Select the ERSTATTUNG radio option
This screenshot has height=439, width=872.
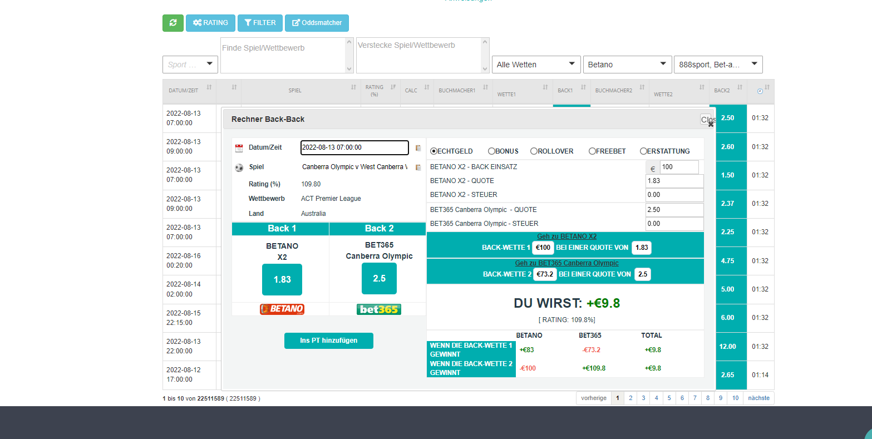(x=643, y=151)
